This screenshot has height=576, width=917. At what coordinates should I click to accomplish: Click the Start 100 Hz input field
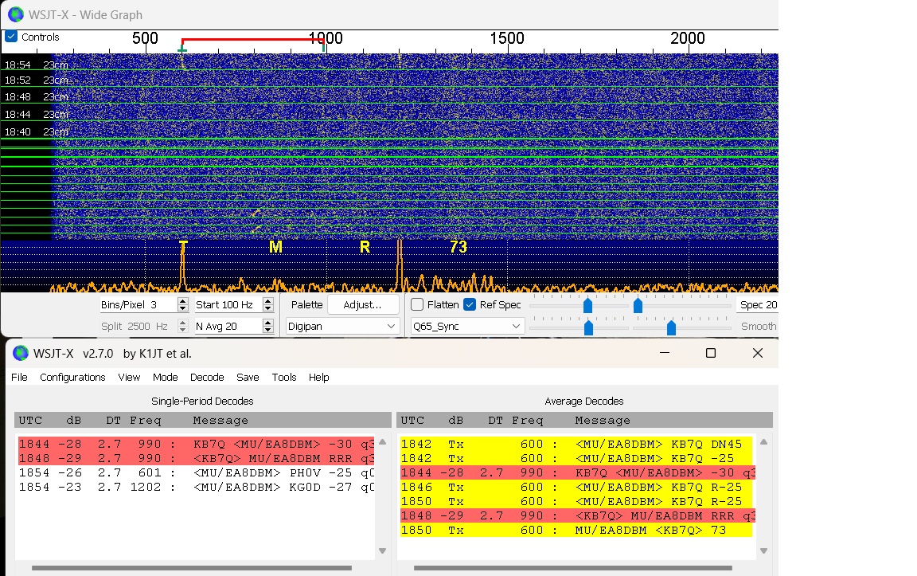coord(228,304)
